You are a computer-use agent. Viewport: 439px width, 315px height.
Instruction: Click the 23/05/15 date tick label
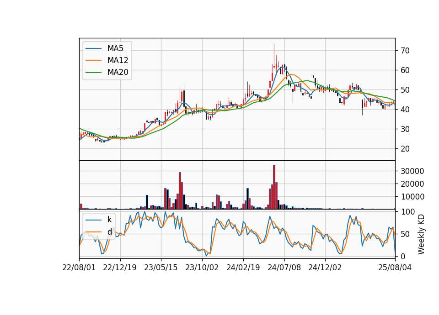161,268
